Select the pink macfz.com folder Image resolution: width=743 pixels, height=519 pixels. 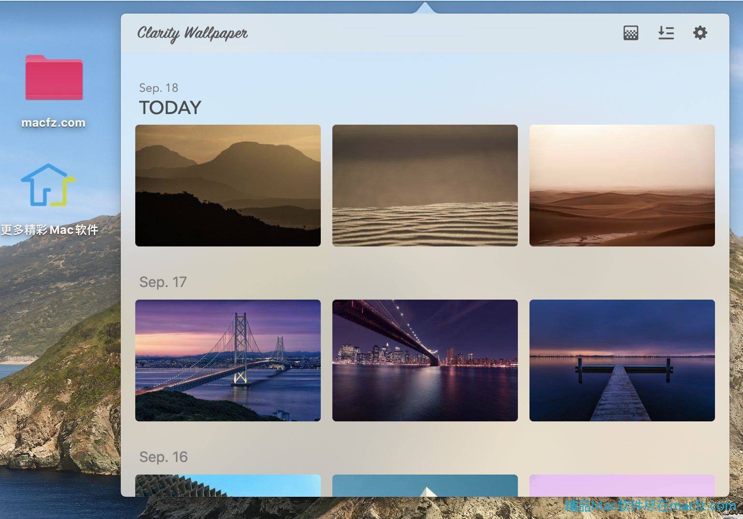(x=54, y=78)
